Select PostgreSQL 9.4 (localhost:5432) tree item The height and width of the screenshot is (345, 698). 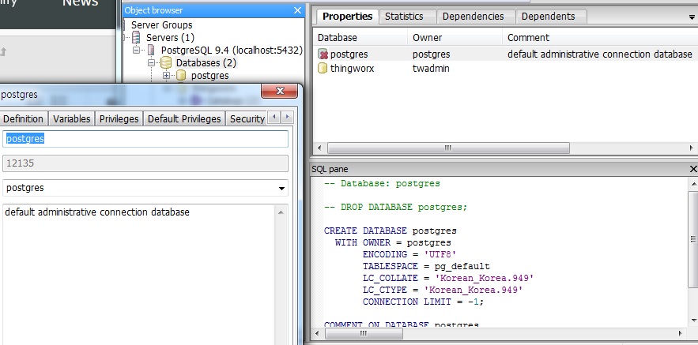pos(232,51)
